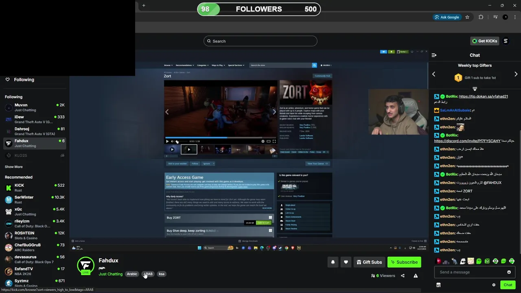521x293 pixels.
Task: Open the emoji picker in the message box
Action: (509, 272)
